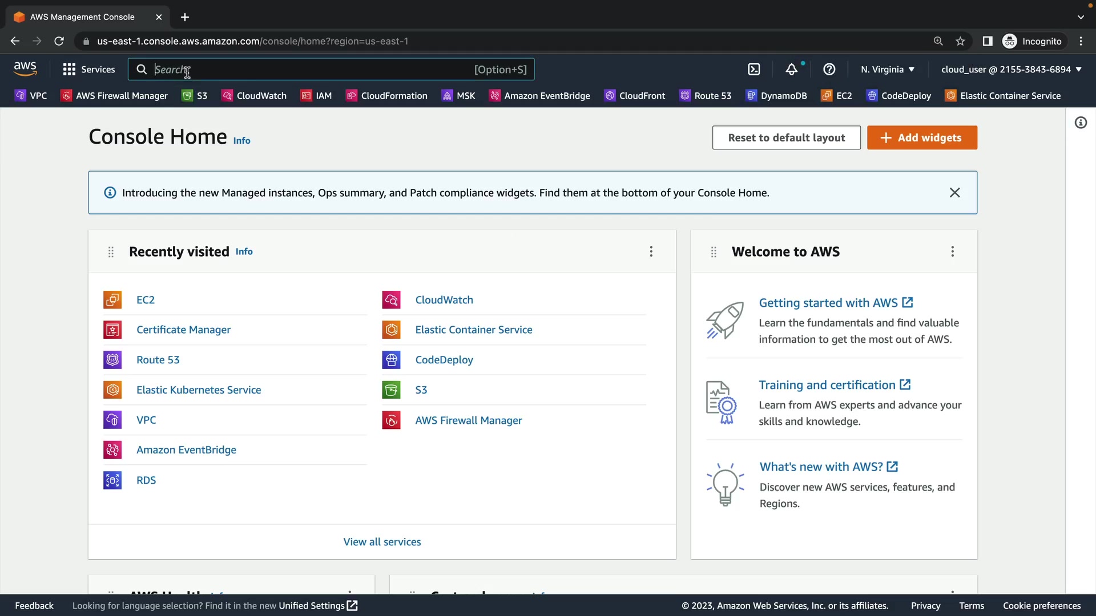This screenshot has width=1096, height=616.
Task: Switch to the AWS Management Console tab
Action: (82, 17)
